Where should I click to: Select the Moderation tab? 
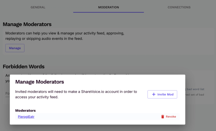(x=108, y=7)
